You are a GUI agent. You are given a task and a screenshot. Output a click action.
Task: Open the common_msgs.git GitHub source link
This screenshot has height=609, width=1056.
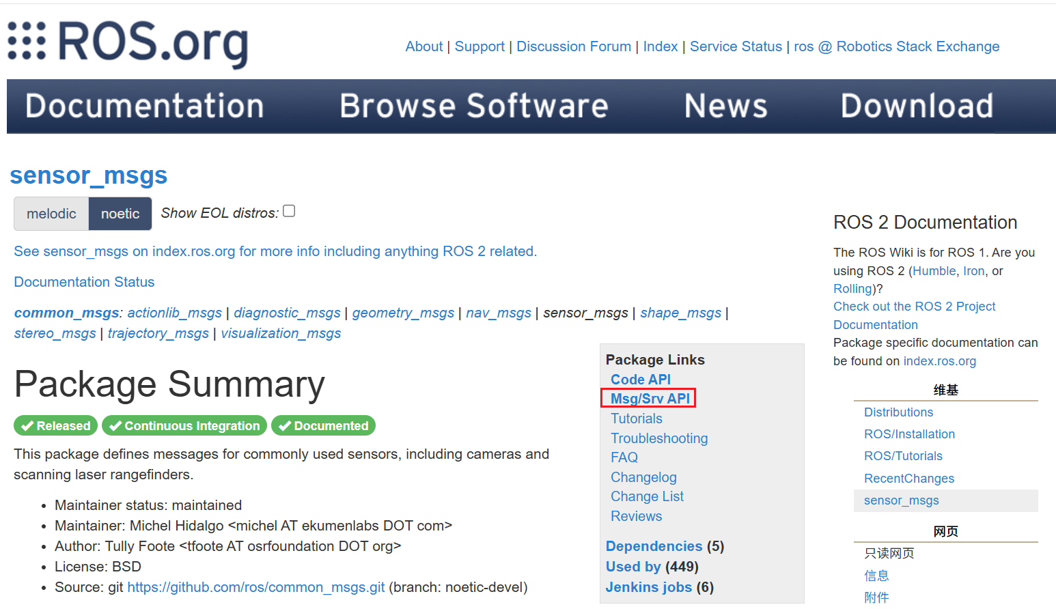point(256,587)
